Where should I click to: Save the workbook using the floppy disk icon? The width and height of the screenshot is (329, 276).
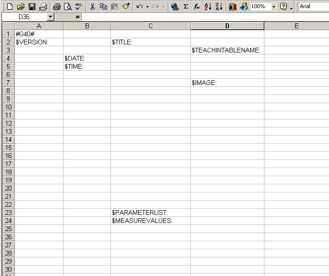32,7
